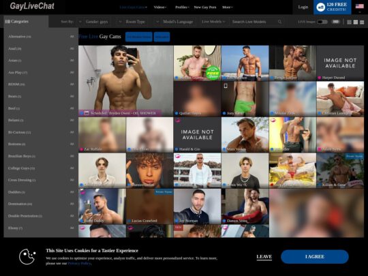The image size is (368, 276).
Task: Click All next to Bears category
Action: [72, 96]
